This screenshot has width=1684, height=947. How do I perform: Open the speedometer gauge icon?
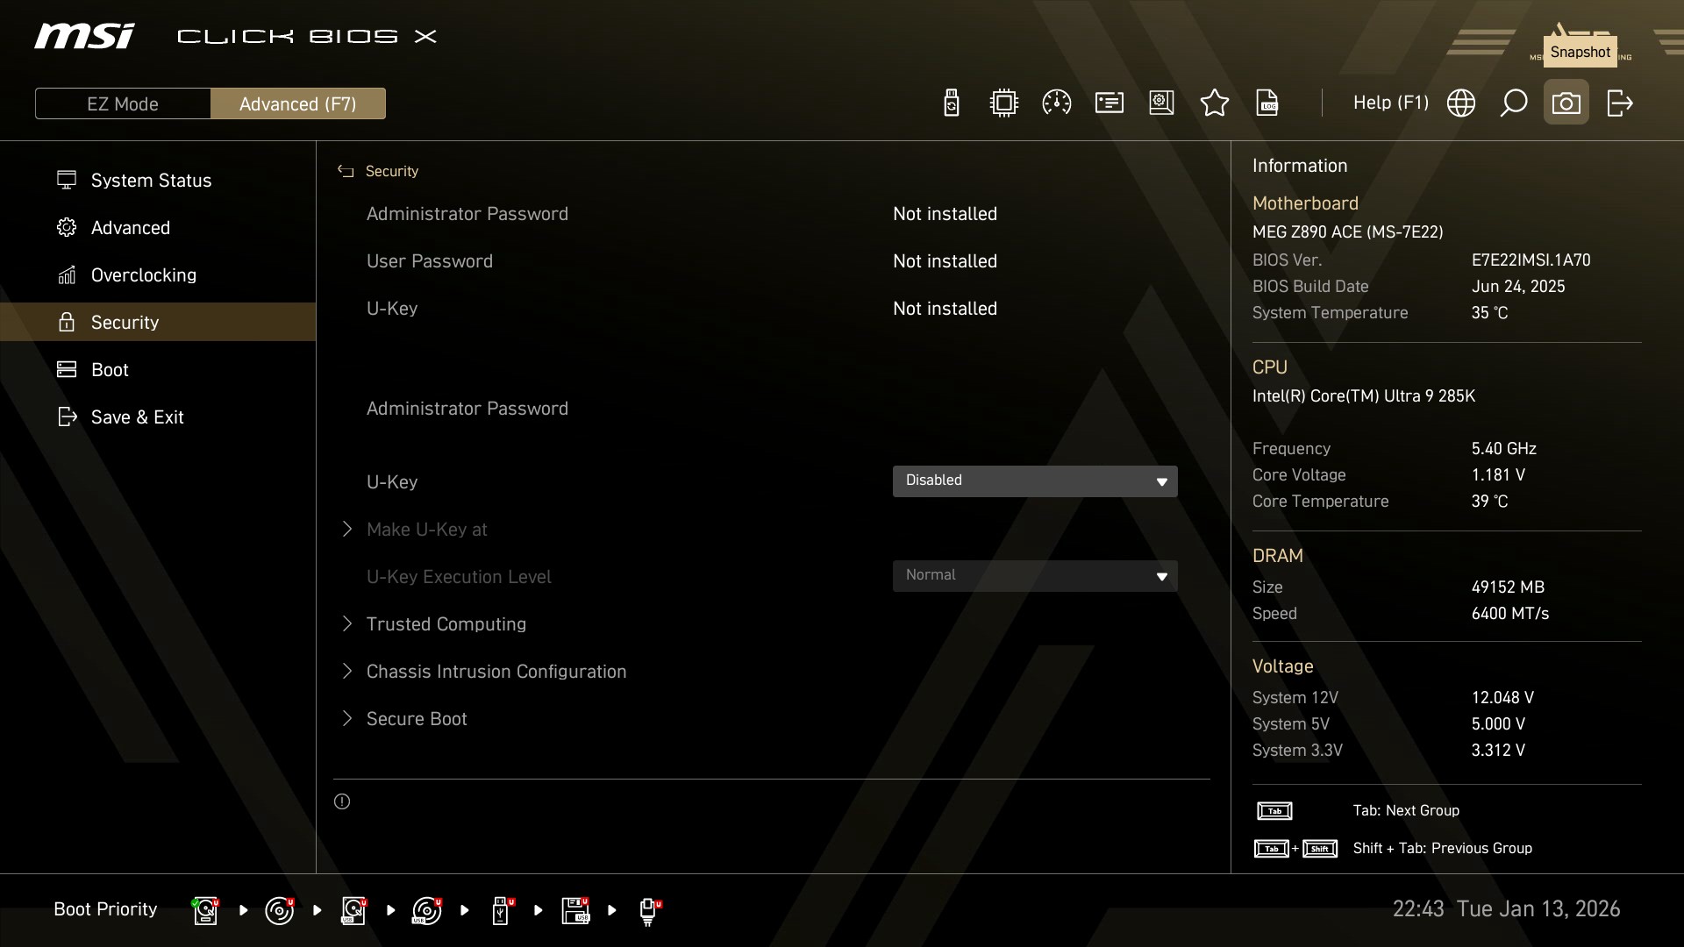[x=1056, y=103]
